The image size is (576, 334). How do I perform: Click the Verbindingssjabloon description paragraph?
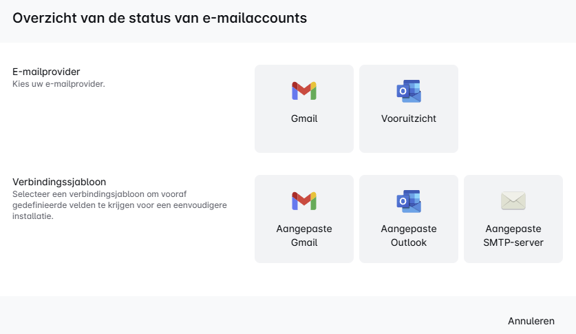pos(119,205)
